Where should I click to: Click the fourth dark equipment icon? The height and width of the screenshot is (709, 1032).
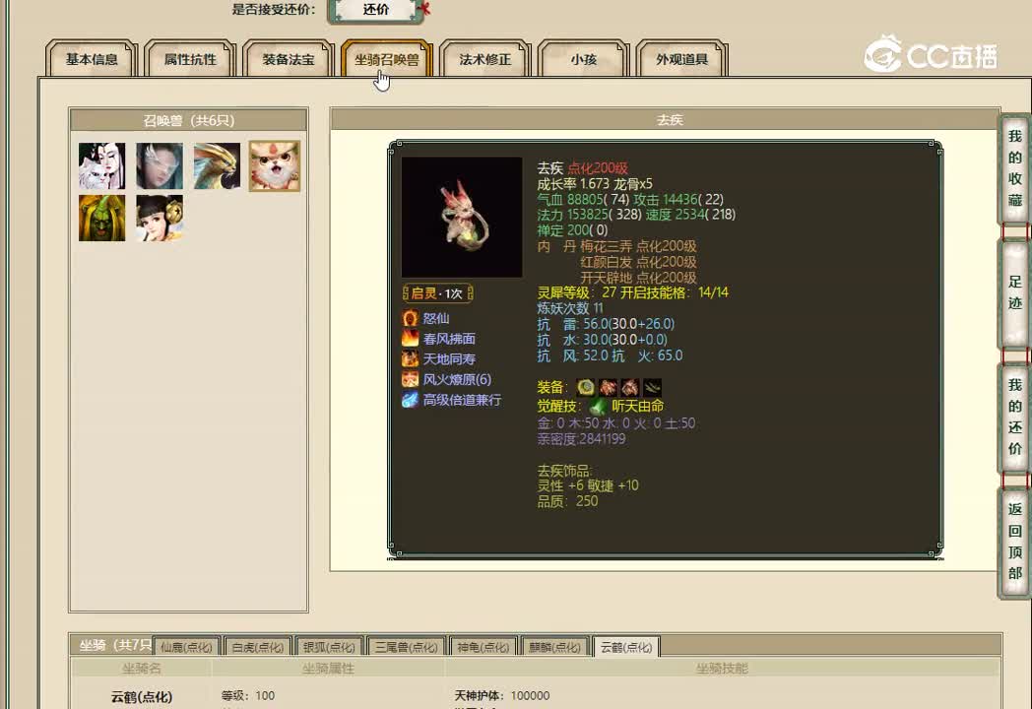[652, 387]
